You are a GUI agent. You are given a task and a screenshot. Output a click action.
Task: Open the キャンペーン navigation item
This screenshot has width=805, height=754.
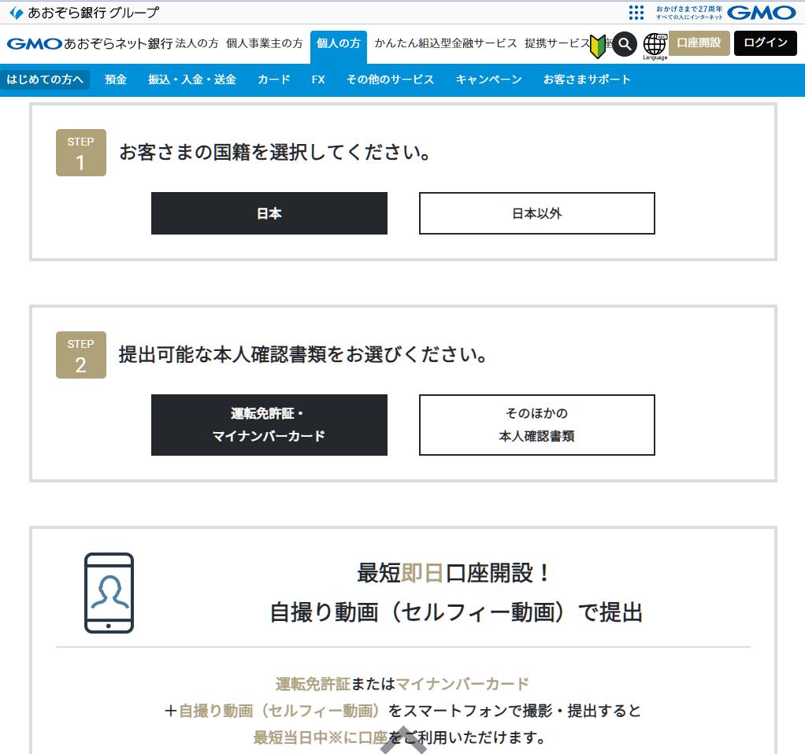pyautogui.click(x=488, y=79)
